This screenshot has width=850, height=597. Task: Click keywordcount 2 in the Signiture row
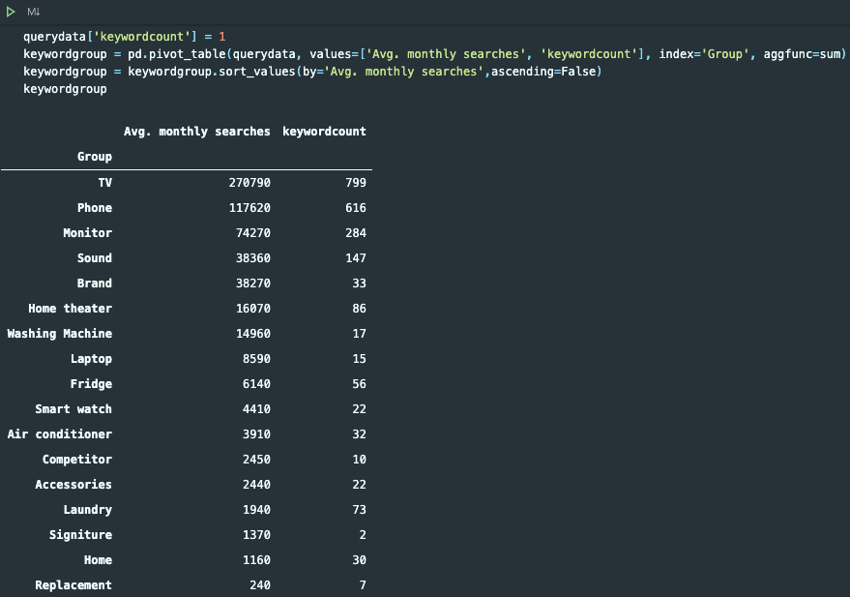coord(363,535)
